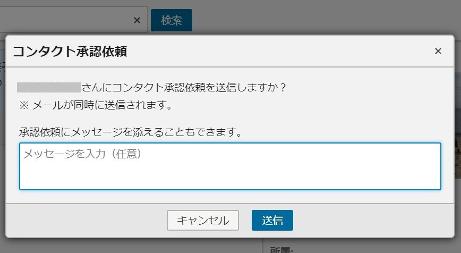461x253 pixels.
Task: Click the 送信 button
Action: click(272, 220)
